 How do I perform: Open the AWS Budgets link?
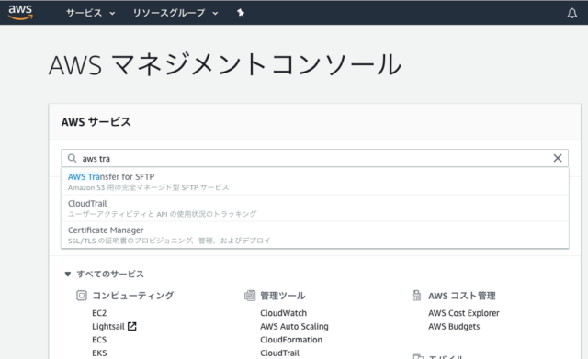(x=454, y=326)
